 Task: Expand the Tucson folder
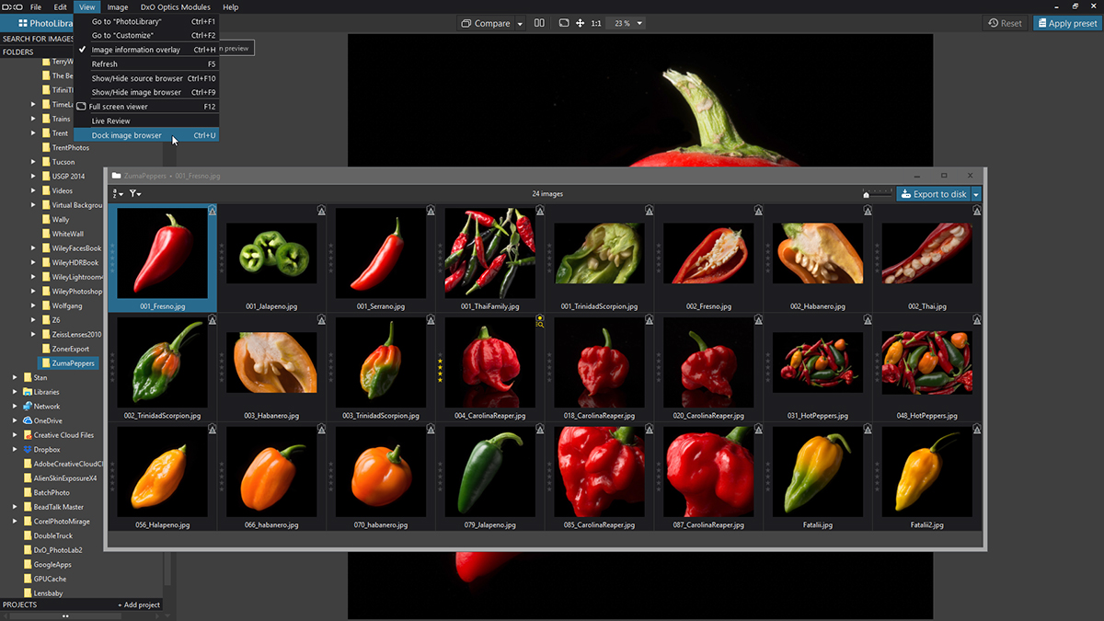[33, 162]
